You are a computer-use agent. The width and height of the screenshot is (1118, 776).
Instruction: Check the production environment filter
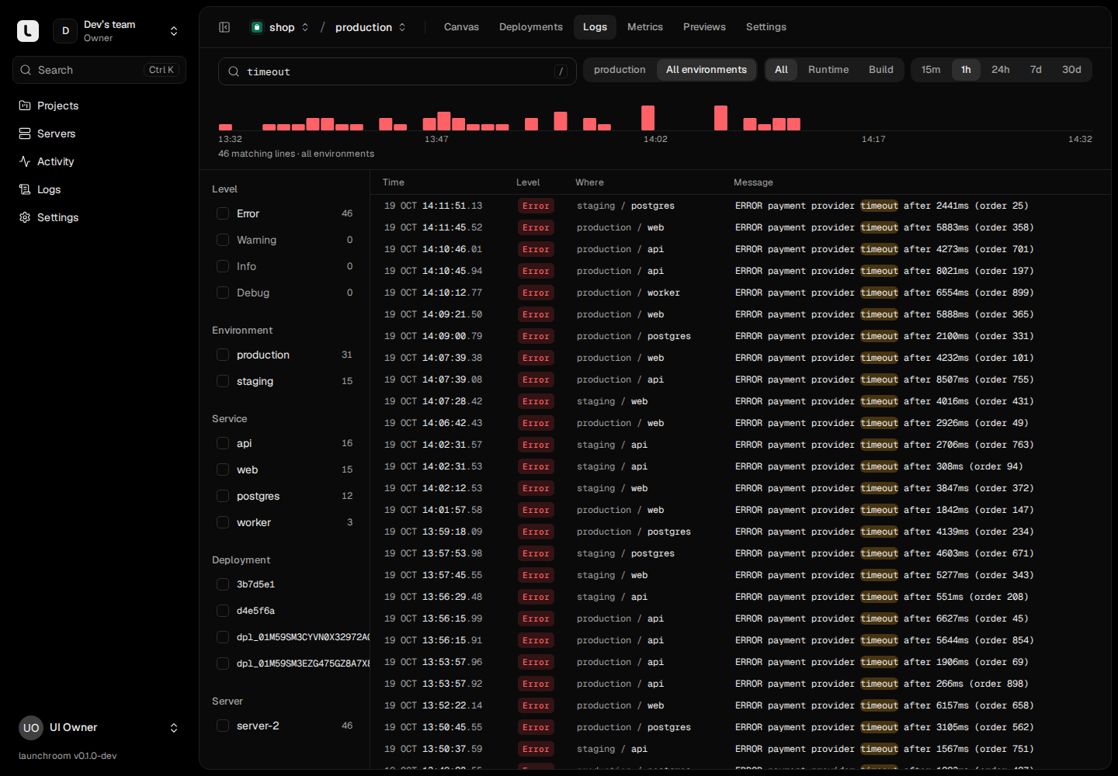pos(223,355)
